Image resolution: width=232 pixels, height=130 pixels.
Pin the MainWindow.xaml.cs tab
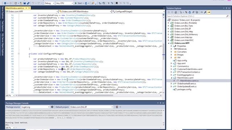click(26, 8)
